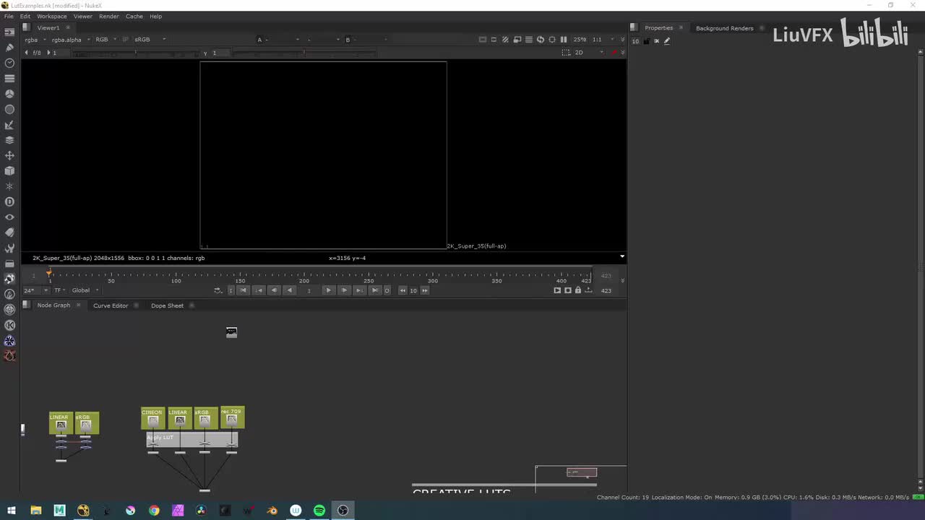Toggle the red colour picker icon in viewer

click(x=614, y=53)
